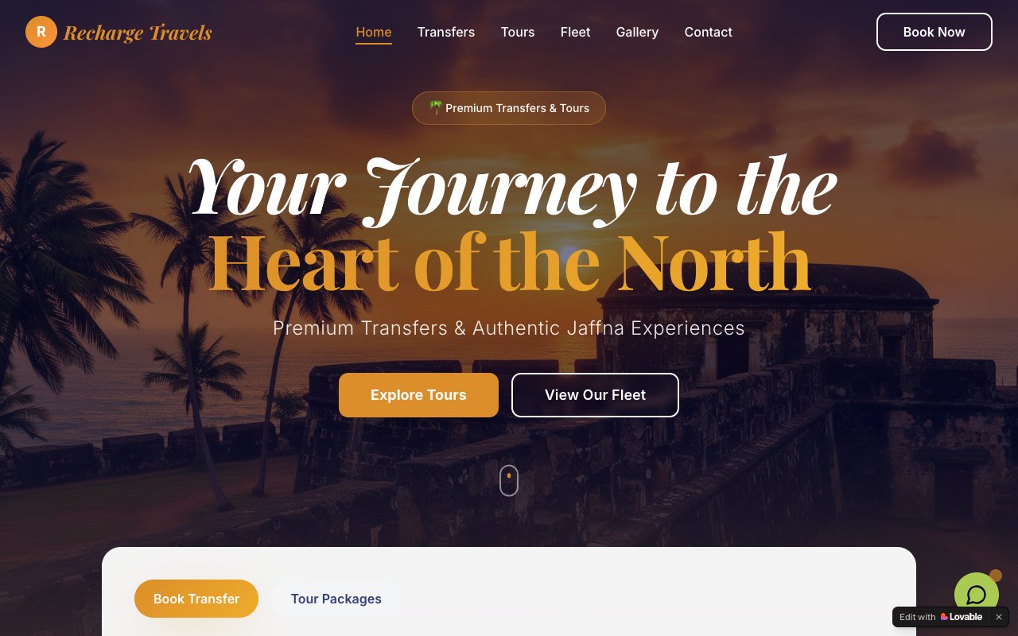The width and height of the screenshot is (1018, 636).
Task: Switch to the Book Transfer tab
Action: click(196, 599)
